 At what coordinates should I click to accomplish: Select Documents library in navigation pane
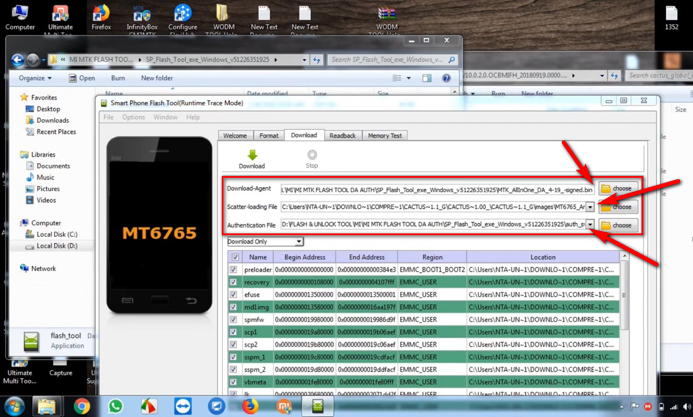48,166
